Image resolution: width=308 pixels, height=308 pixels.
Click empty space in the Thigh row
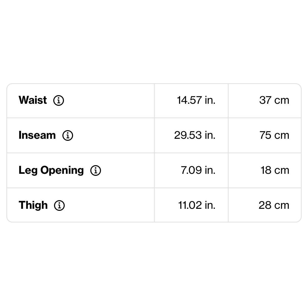109,205
